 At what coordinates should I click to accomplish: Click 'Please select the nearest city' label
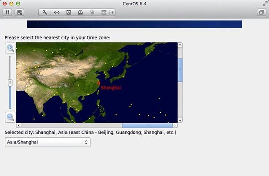coord(57,38)
